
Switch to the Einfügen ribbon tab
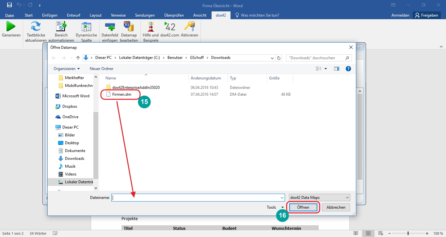point(50,15)
